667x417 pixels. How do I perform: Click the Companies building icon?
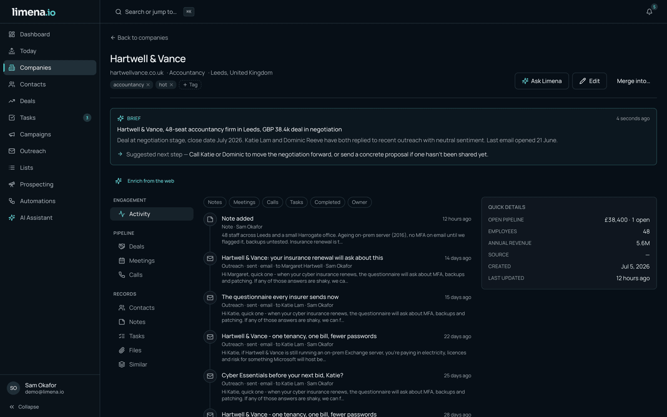(x=12, y=68)
